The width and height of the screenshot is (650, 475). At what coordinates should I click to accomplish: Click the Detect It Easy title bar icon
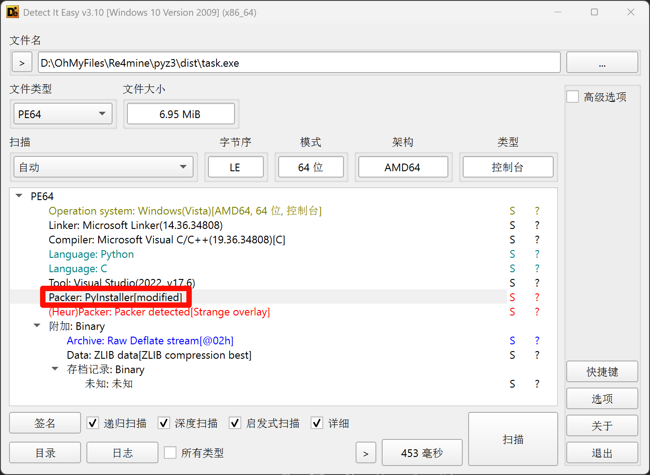tap(13, 12)
